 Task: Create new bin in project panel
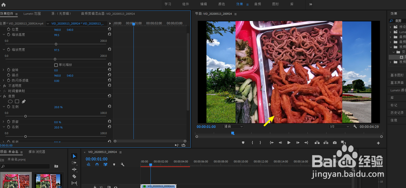[56, 166]
